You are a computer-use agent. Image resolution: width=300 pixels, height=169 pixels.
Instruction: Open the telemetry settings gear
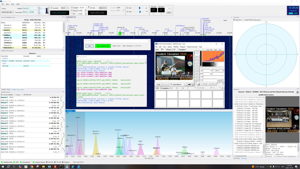point(297,92)
